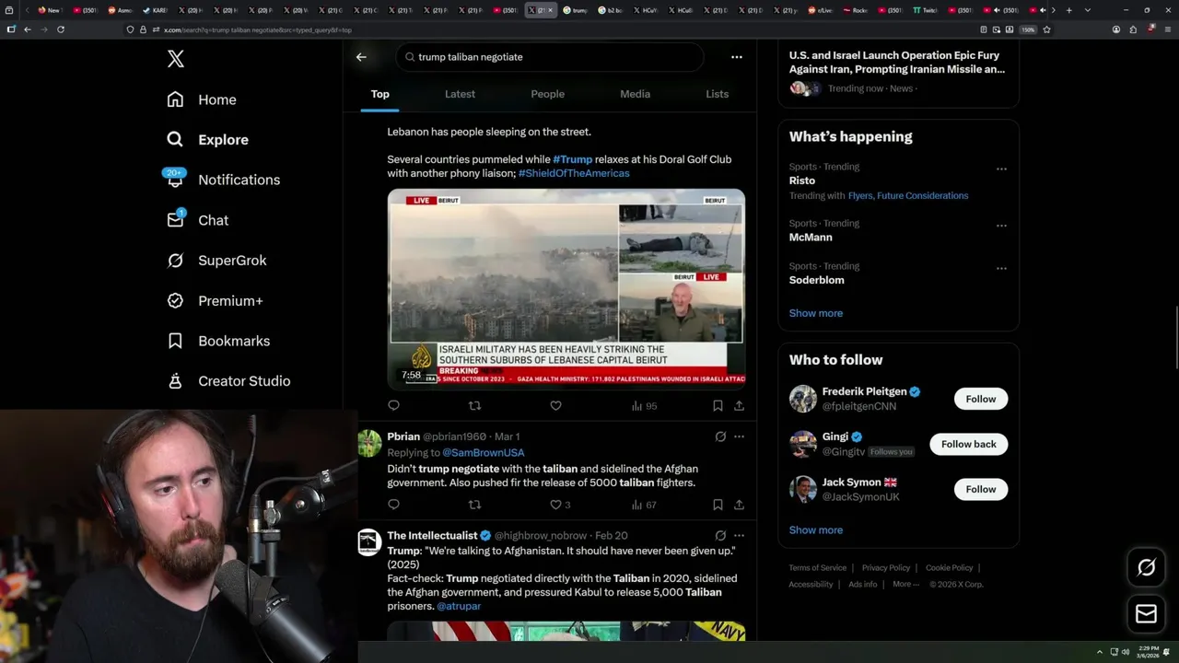
Task: Bookmark page with star icon in address bar
Action: coord(1046,29)
